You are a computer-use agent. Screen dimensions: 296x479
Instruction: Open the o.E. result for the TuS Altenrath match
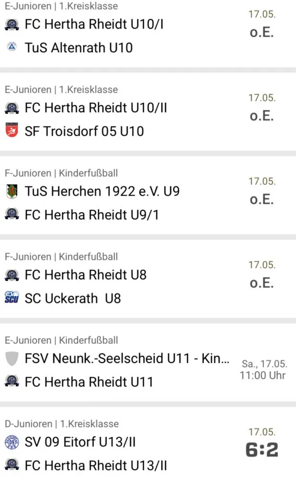pos(262,32)
